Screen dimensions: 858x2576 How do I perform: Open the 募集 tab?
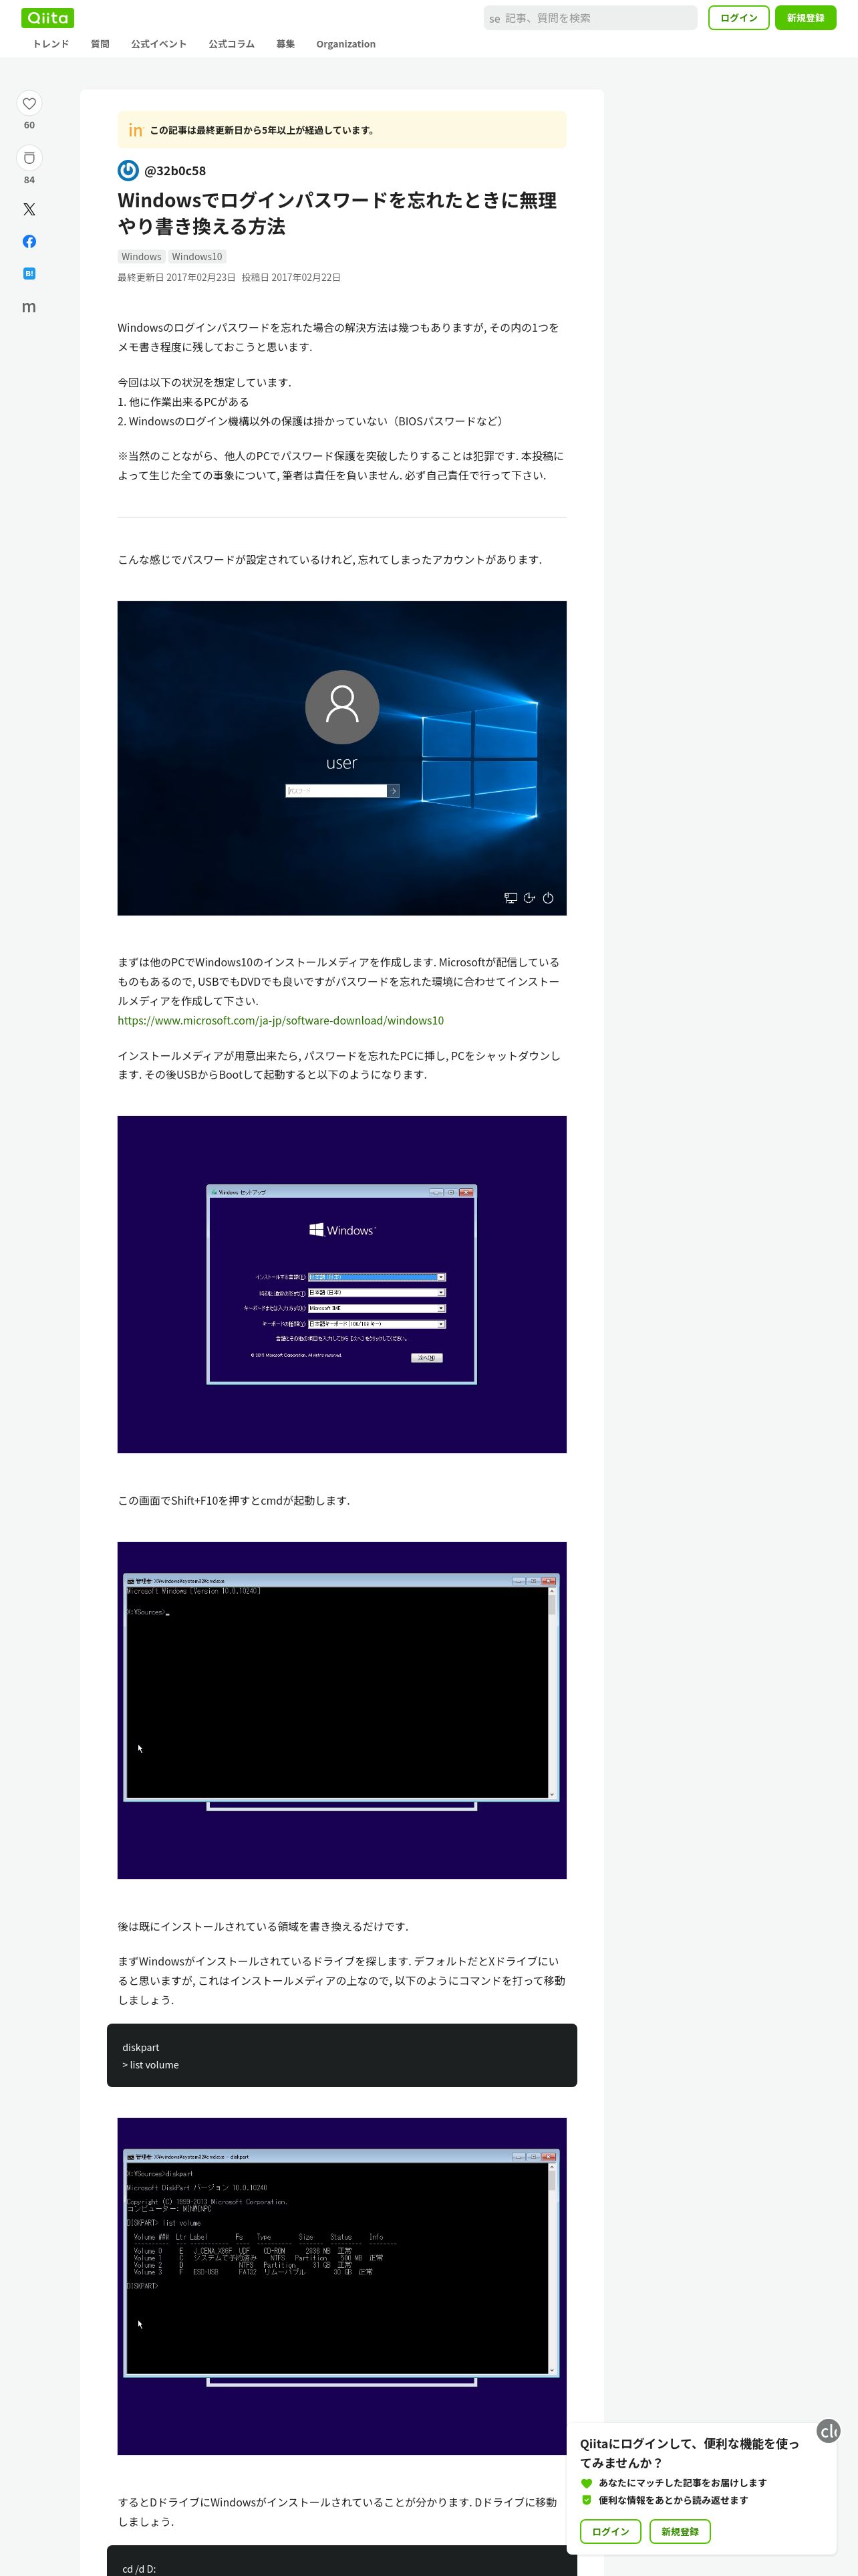point(286,44)
